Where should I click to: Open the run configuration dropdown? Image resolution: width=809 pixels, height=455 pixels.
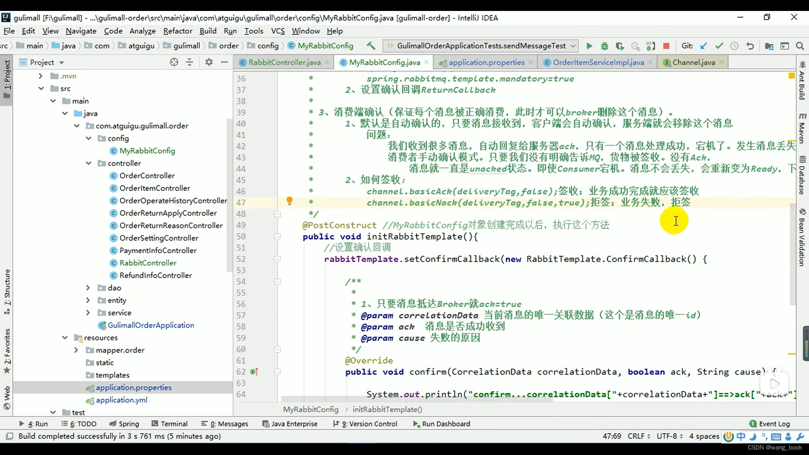pos(481,45)
